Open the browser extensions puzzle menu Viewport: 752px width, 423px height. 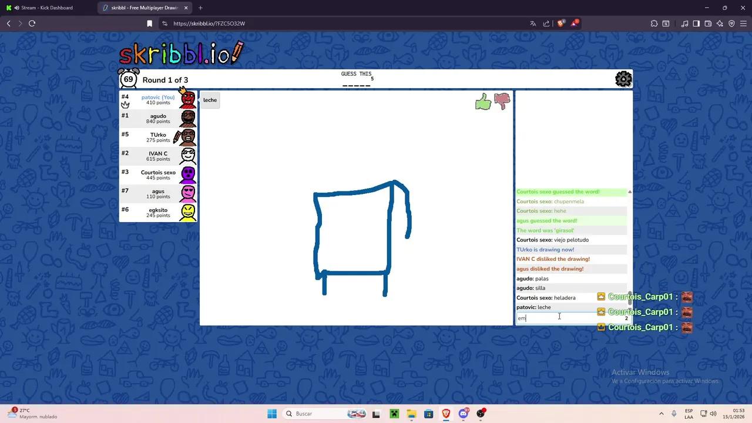click(654, 23)
